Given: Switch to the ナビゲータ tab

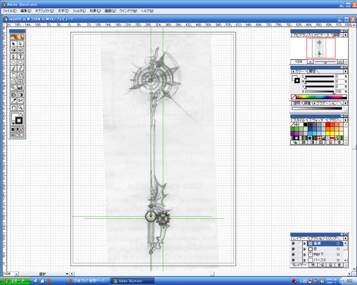Looking at the screenshot, I should pyautogui.click(x=322, y=35).
